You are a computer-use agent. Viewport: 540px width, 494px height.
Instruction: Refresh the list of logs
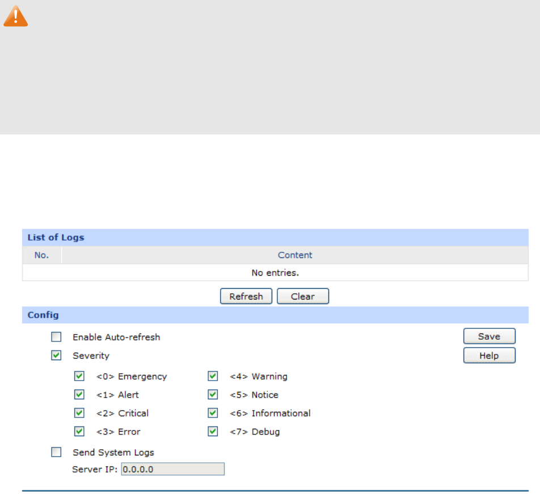pyautogui.click(x=246, y=297)
